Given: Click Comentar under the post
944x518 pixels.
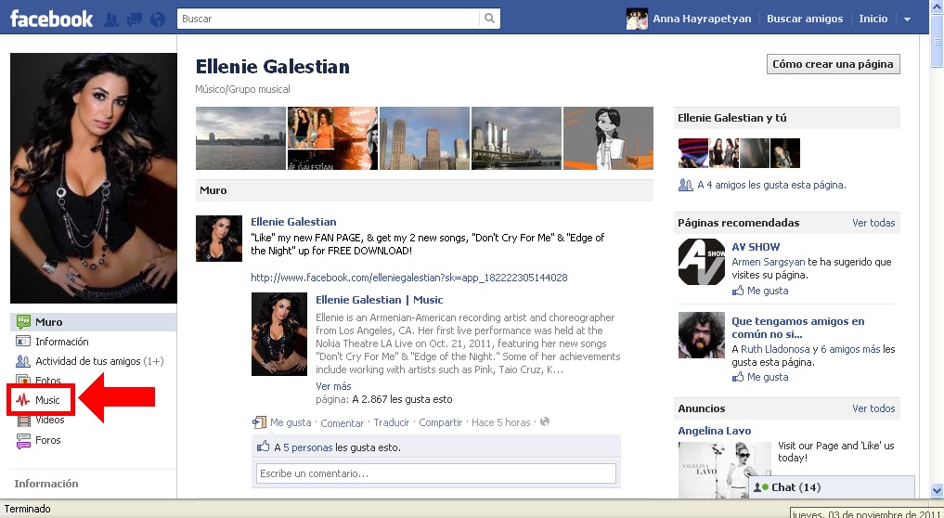Looking at the screenshot, I should 342,422.
